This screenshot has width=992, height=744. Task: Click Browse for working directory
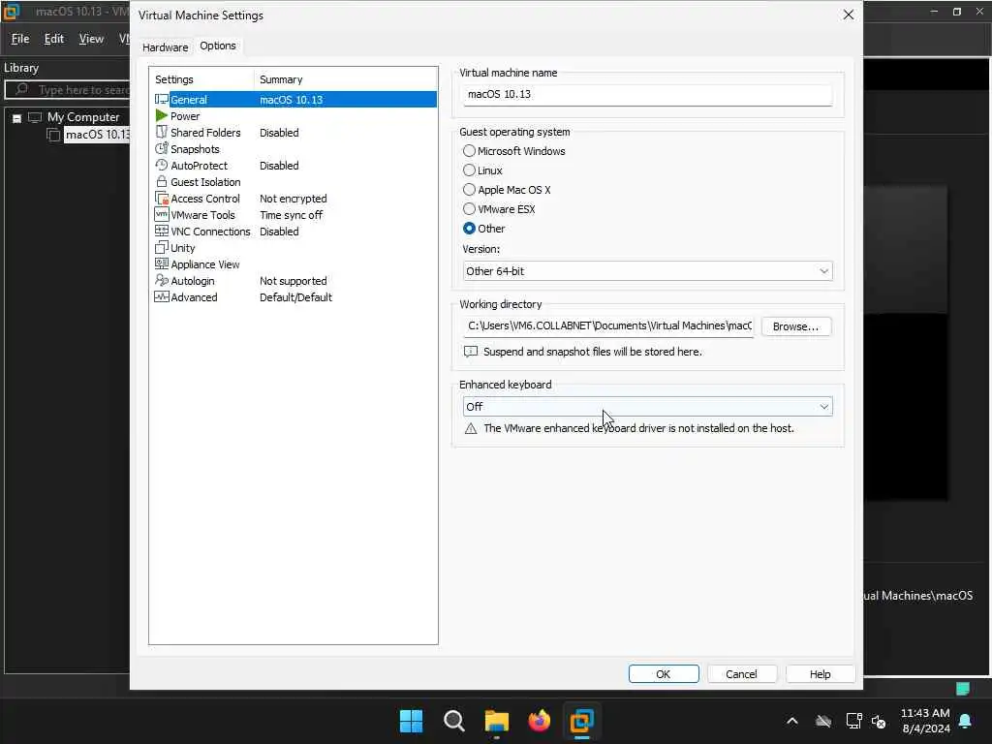(x=796, y=326)
